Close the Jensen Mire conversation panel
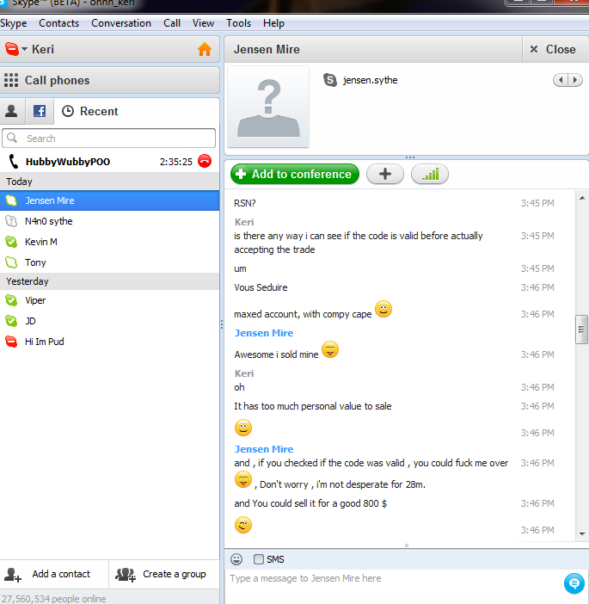The height and width of the screenshot is (604, 589). 555,49
